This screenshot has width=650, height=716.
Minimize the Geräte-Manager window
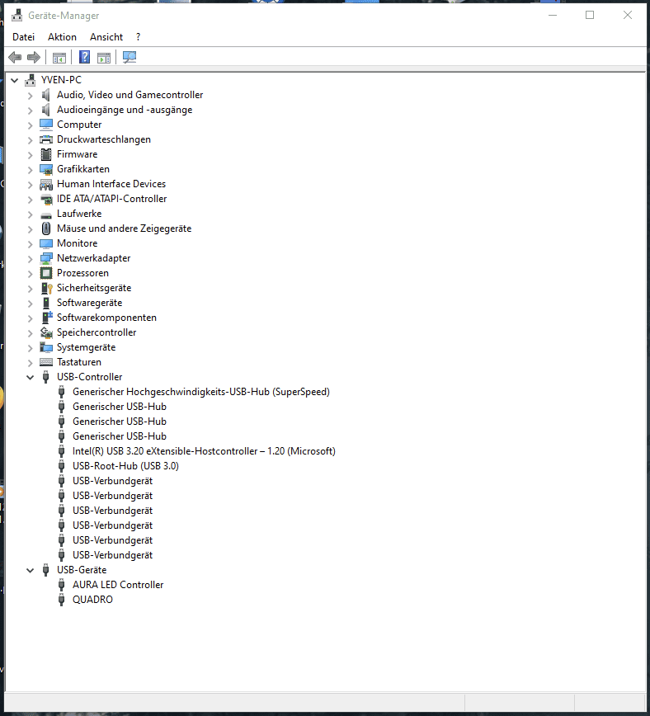553,15
